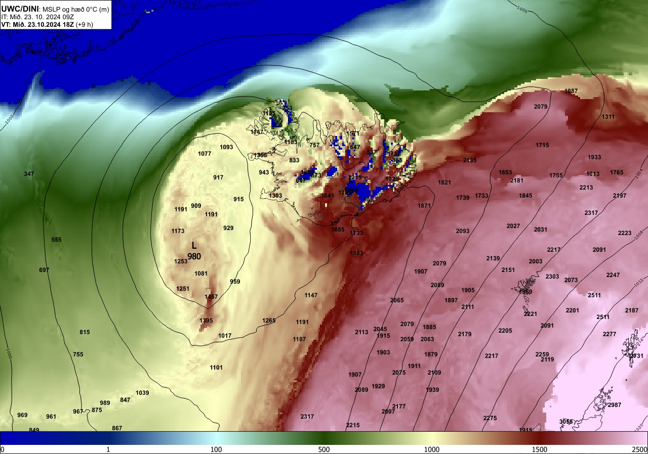648x454 pixels.
Task: Click the 2987 height value
Action: tap(615, 405)
